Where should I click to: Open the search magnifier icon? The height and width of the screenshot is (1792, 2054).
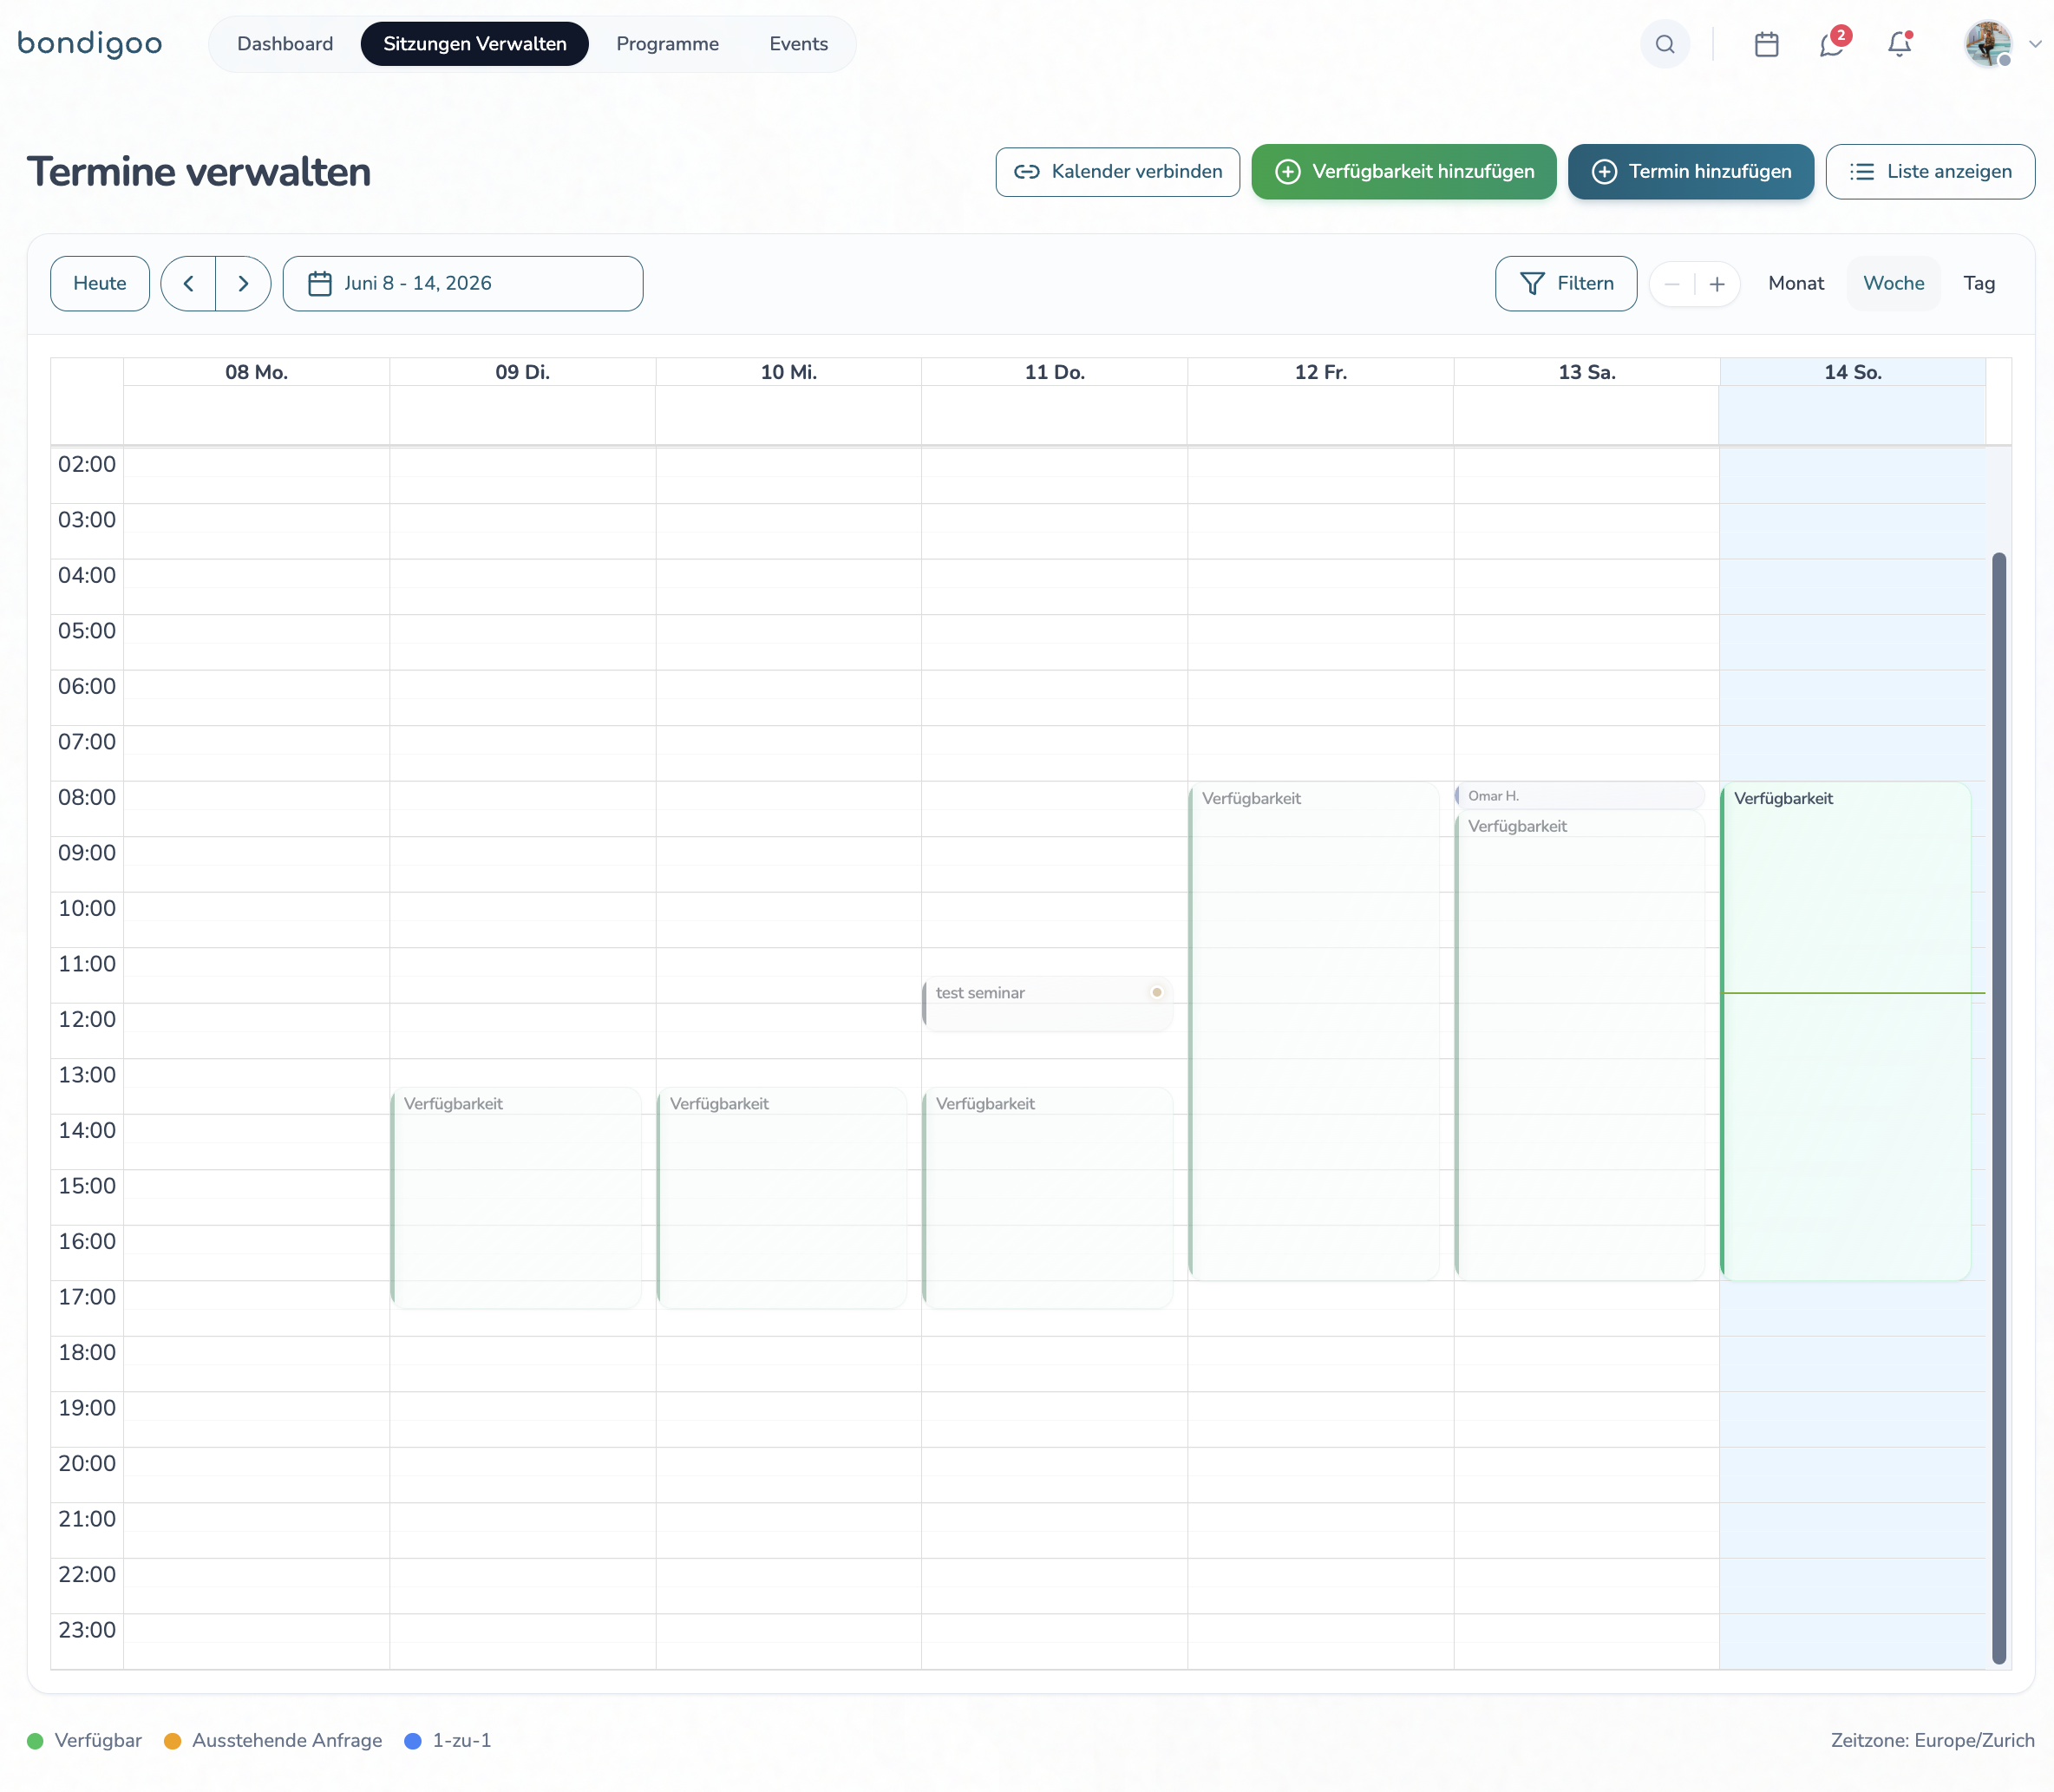tap(1665, 44)
